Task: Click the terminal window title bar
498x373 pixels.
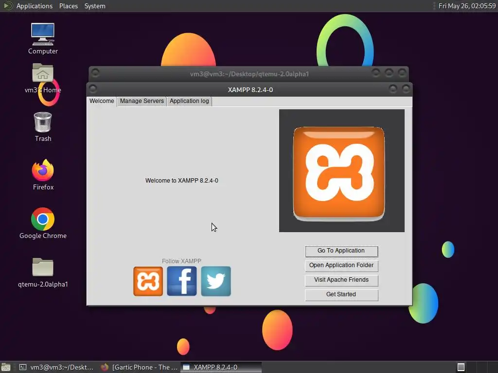Action: 249,74
